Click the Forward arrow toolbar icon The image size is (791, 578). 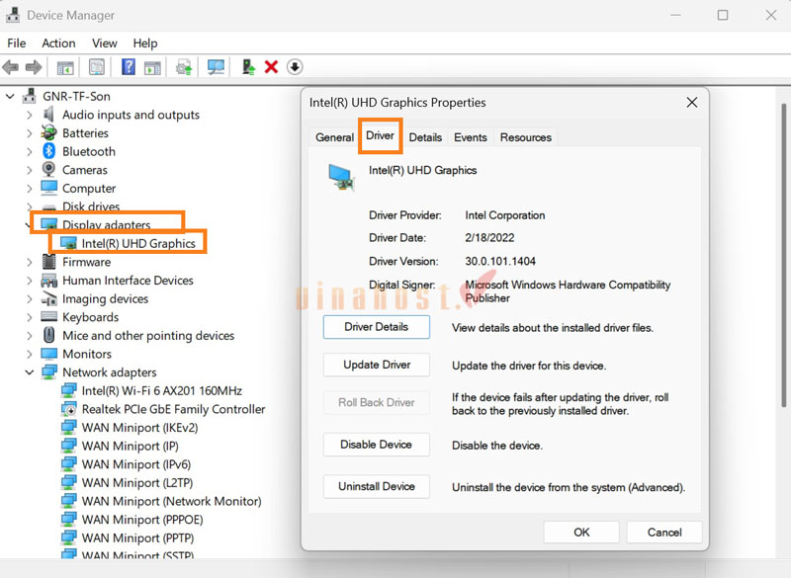(34, 67)
